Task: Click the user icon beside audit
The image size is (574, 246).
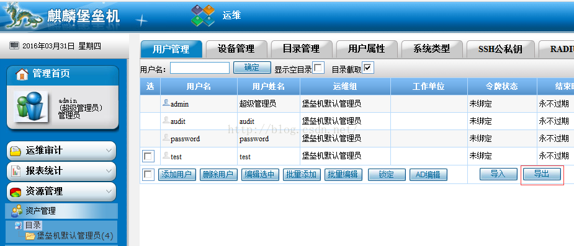Action: click(166, 120)
